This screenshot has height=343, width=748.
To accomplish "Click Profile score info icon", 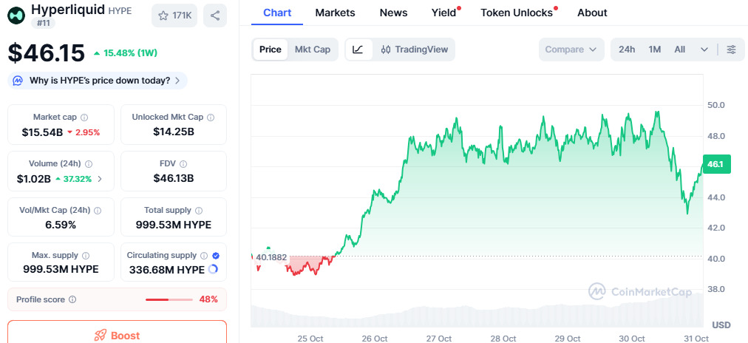I will point(72,299).
